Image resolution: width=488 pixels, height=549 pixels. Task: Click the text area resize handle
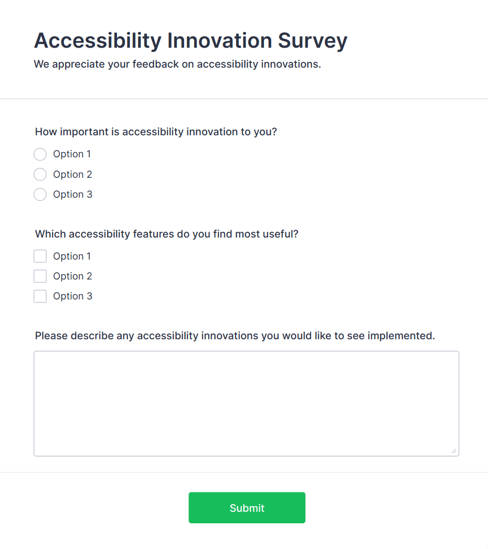point(454,451)
